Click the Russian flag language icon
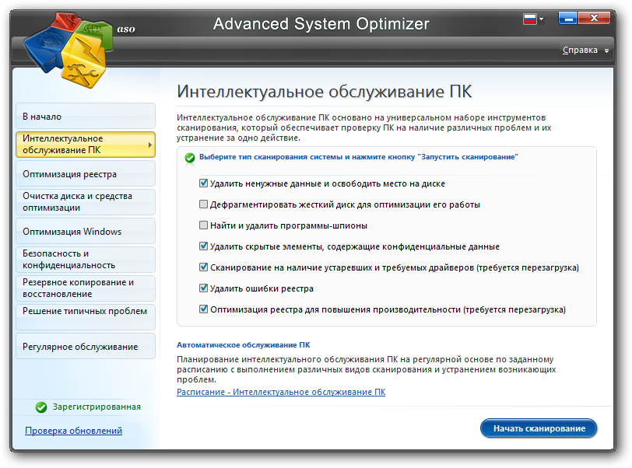Screen dimensions: 632x468 [x=530, y=19]
